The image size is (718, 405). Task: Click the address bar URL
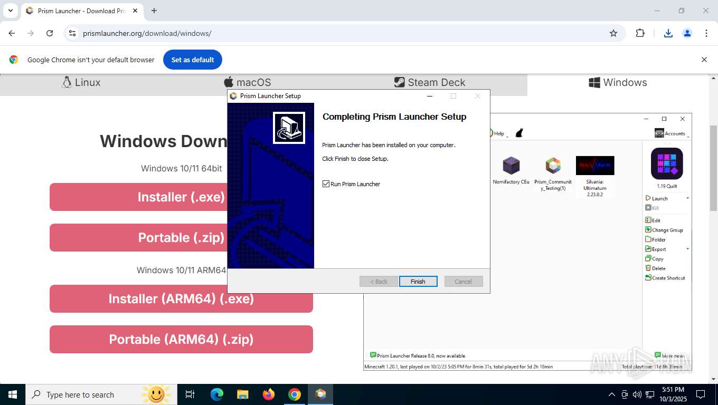147,33
